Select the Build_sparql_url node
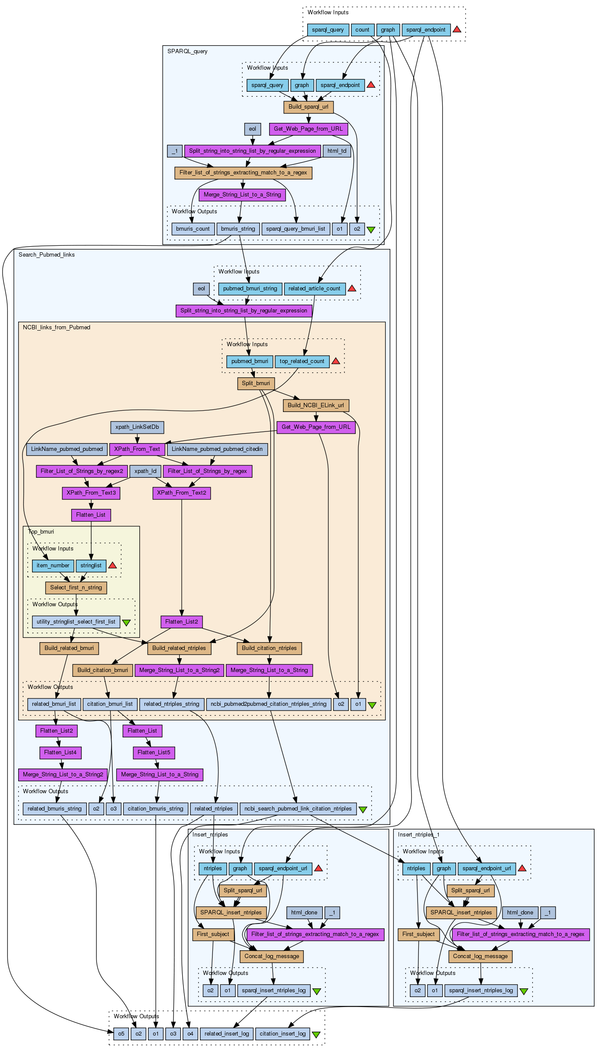The image size is (601, 1052). tap(308, 107)
